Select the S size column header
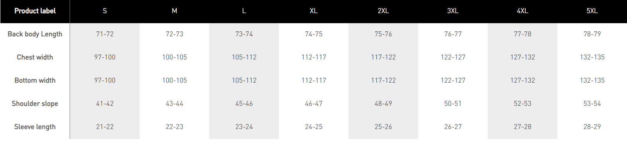The width and height of the screenshot is (627, 141). 105,11
